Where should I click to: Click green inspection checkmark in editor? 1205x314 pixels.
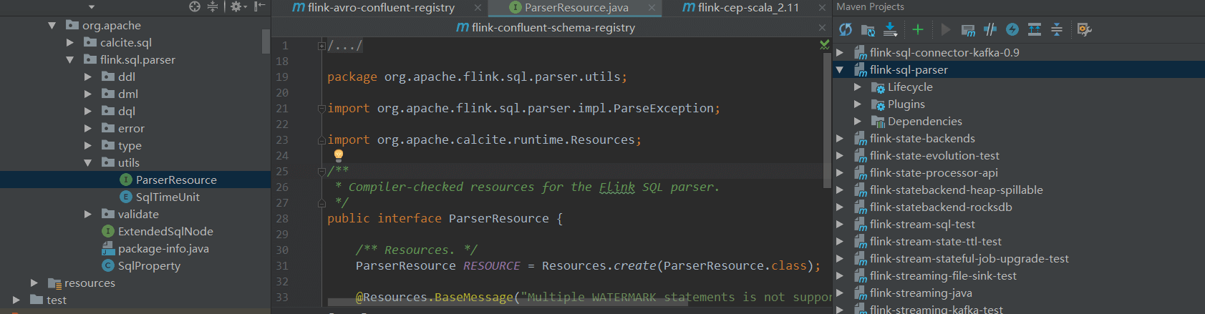pyautogui.click(x=824, y=44)
